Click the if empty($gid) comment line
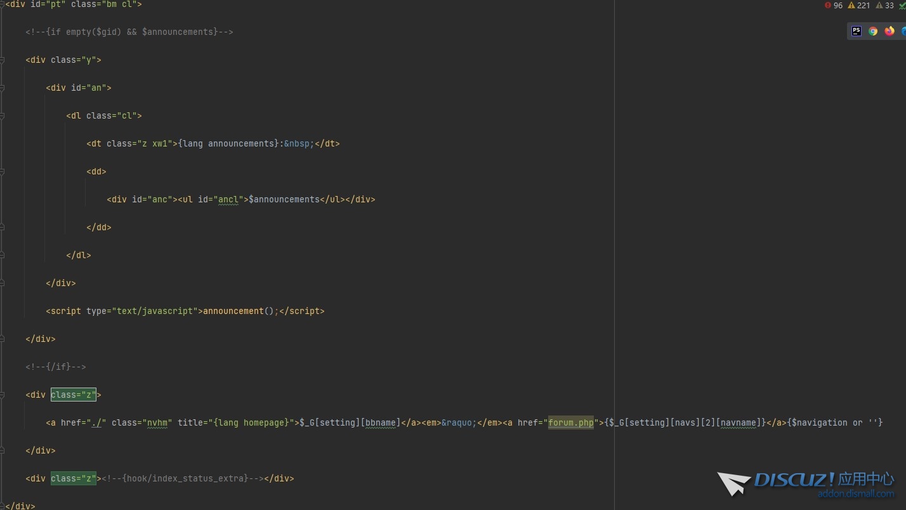906x510 pixels. pyautogui.click(x=129, y=32)
